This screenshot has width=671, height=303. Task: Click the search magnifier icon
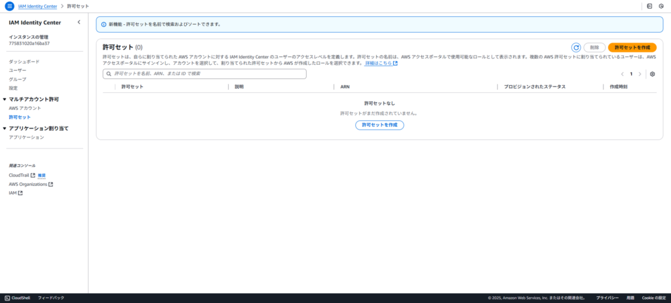[109, 74]
